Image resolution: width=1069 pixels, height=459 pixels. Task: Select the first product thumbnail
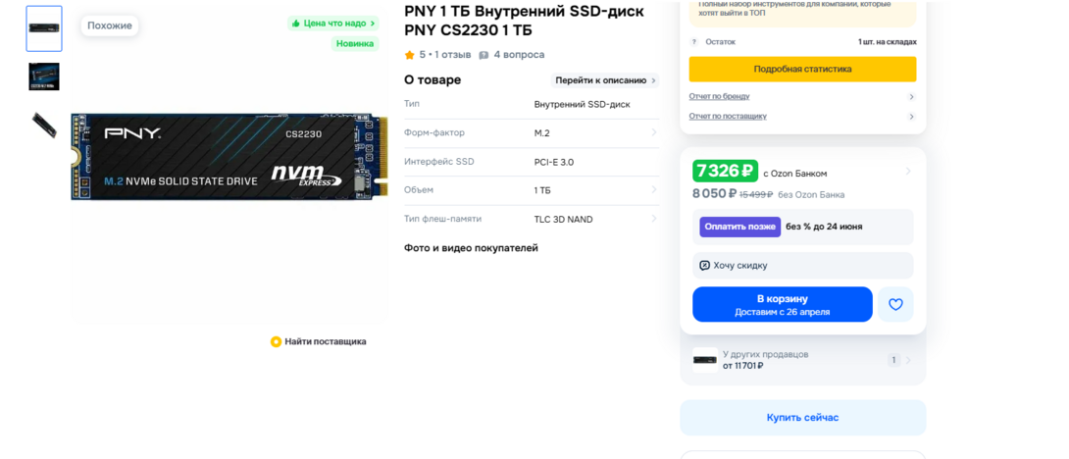tap(44, 28)
